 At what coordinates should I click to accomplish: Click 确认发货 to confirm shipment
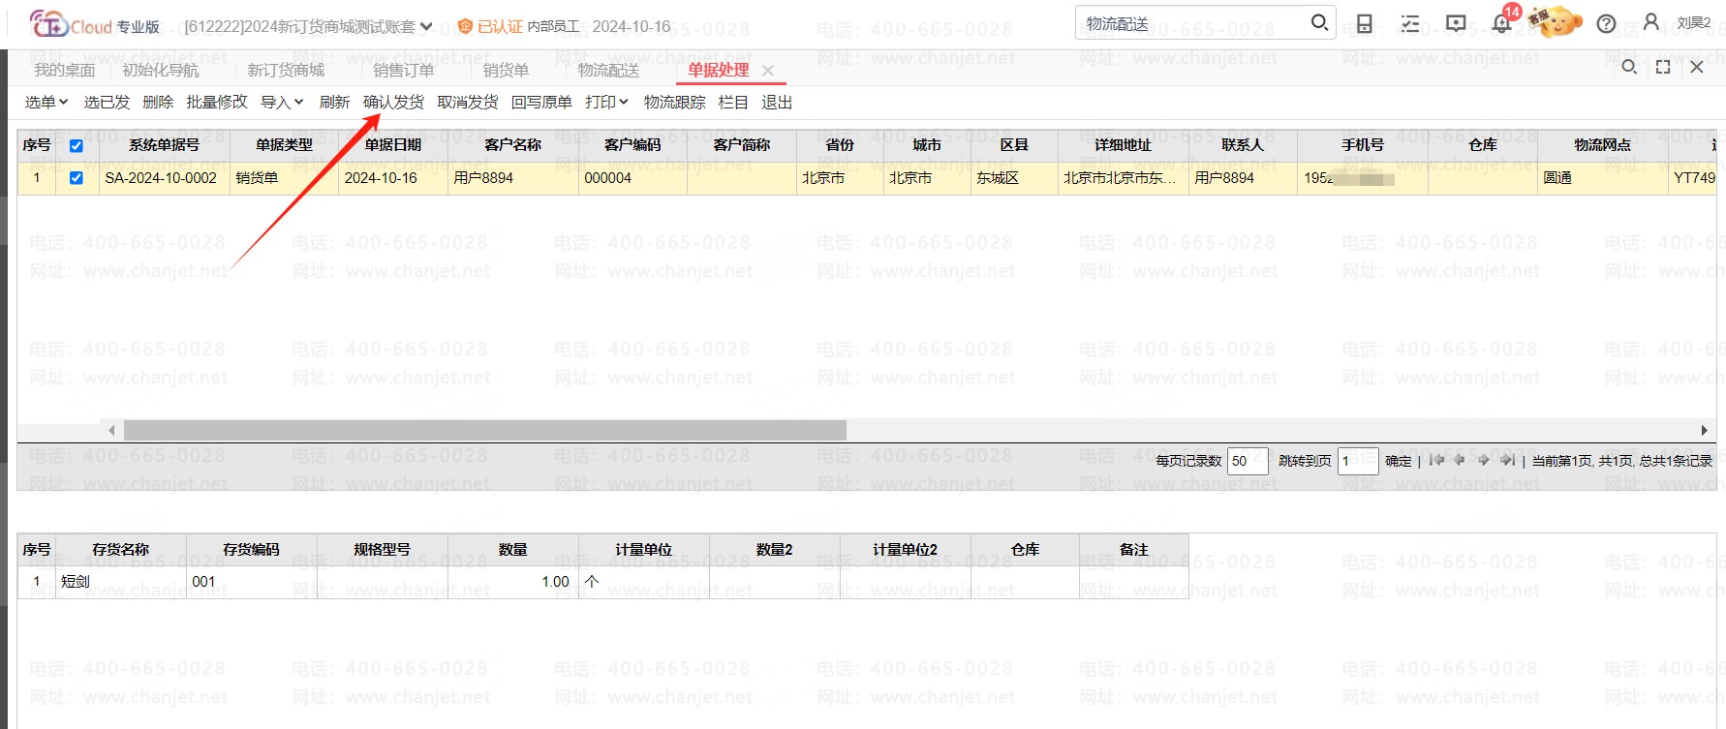(393, 103)
